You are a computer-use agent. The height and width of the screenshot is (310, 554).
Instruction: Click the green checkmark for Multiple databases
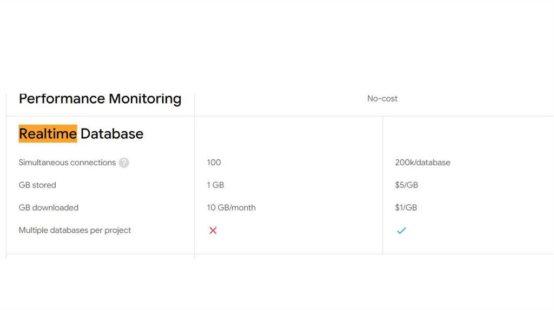[x=401, y=231]
